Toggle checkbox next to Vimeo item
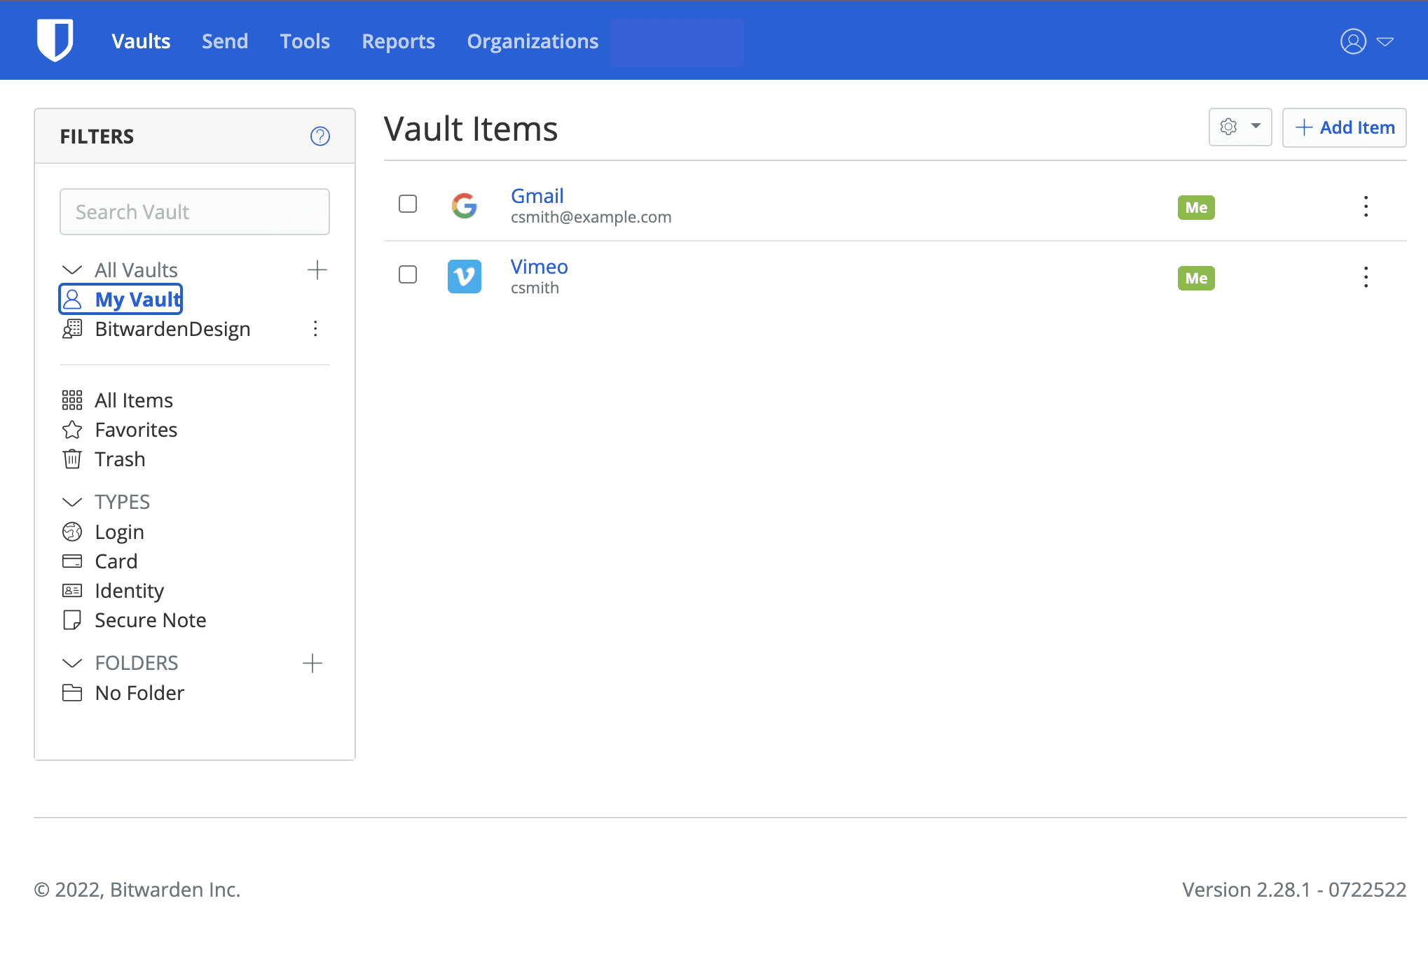 pos(408,275)
